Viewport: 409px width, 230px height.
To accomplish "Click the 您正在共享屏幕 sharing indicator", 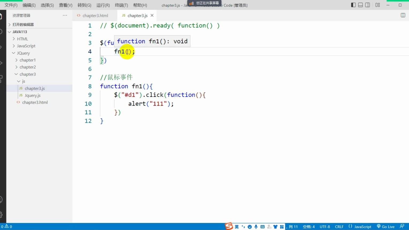I will pos(205,3).
